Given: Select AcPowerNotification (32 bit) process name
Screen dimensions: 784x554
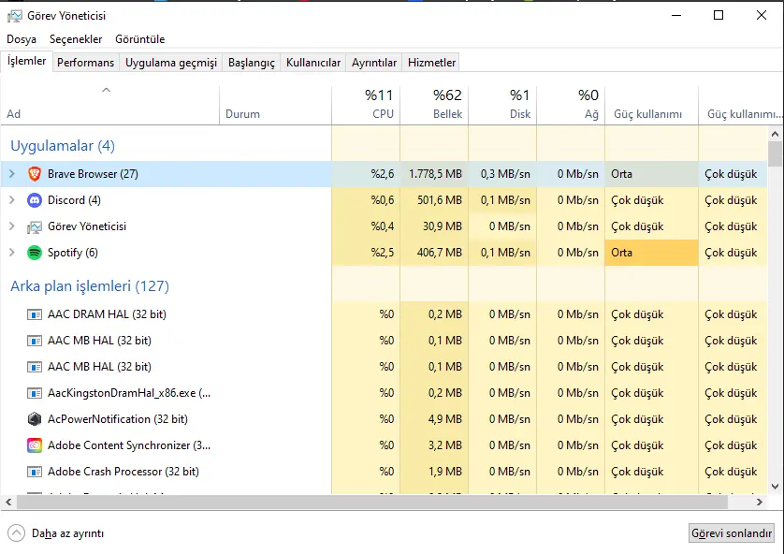Looking at the screenshot, I should click(x=118, y=419).
